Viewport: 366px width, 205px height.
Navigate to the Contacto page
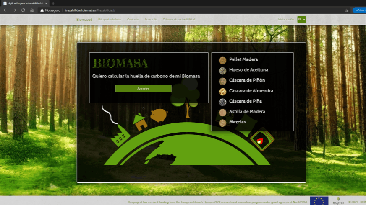tap(133, 19)
